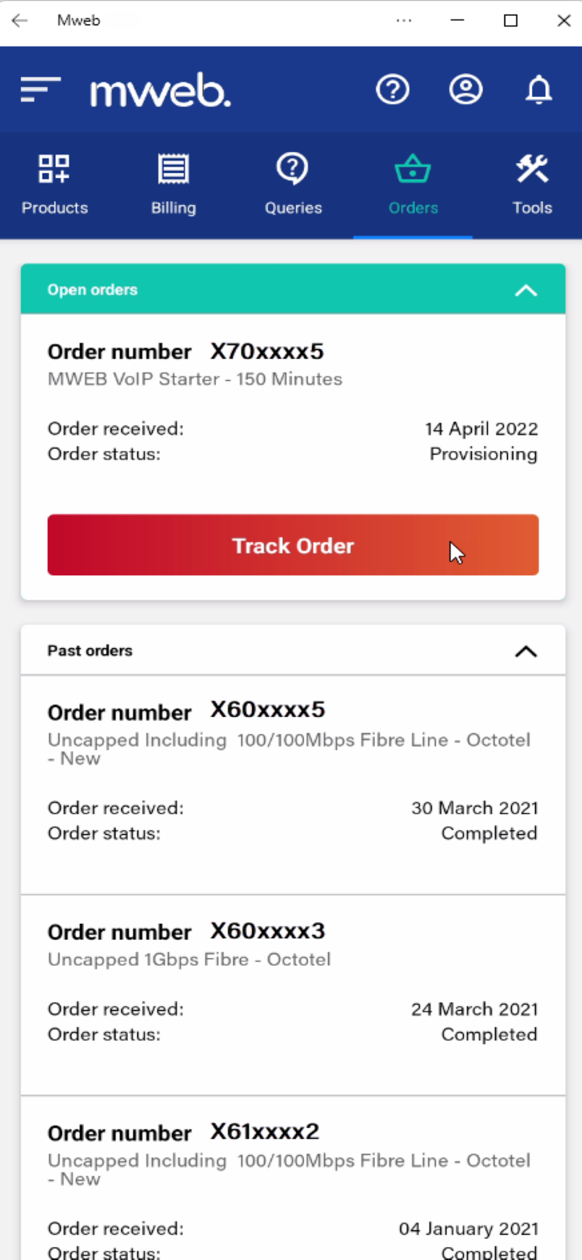The image size is (582, 1260).
Task: Click open order number X70xxxx5
Action: tap(266, 352)
